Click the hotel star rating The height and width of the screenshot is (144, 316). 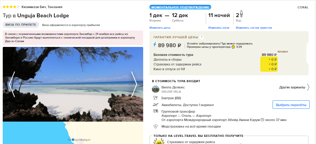(x=11, y=7)
